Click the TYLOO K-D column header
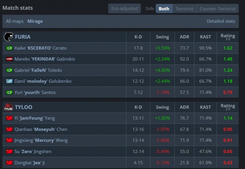This screenshot has height=169, width=245. click(138, 107)
